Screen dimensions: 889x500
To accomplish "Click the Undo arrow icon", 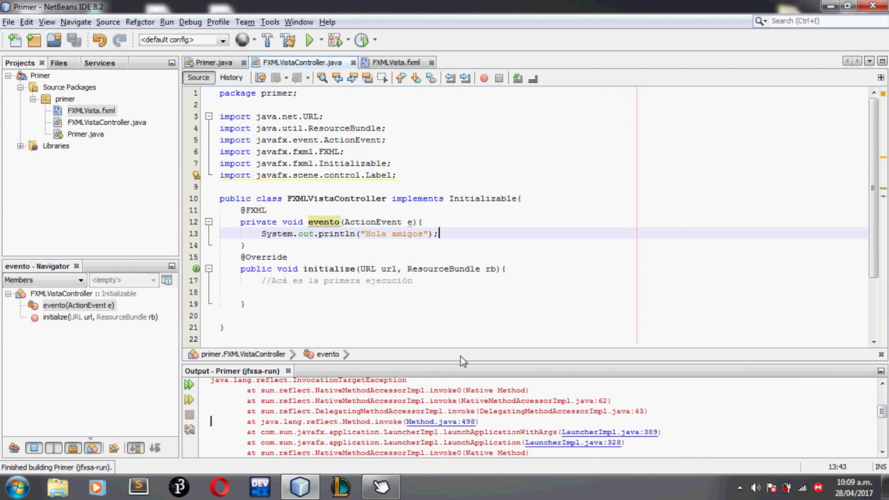I will [x=99, y=40].
